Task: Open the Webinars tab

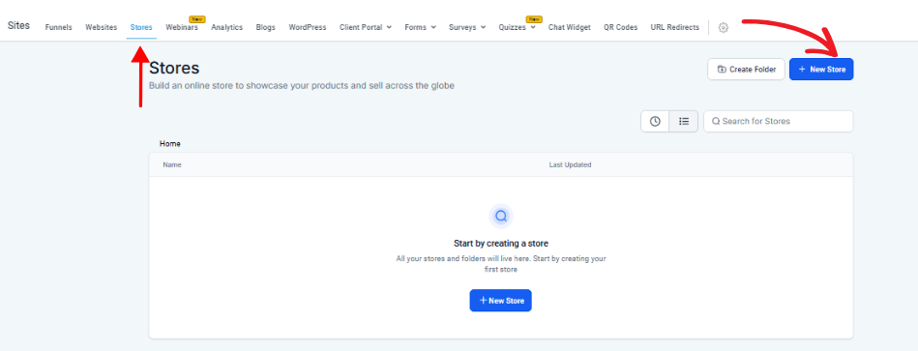Action: pos(182,27)
